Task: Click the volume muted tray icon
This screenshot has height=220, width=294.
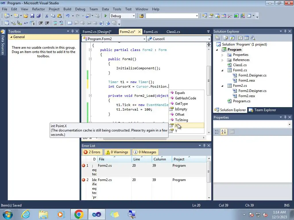Action: 265,215
